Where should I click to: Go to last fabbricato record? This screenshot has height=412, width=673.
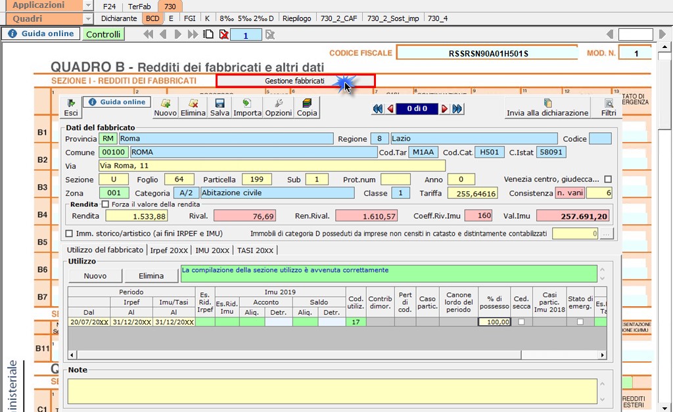(x=457, y=108)
